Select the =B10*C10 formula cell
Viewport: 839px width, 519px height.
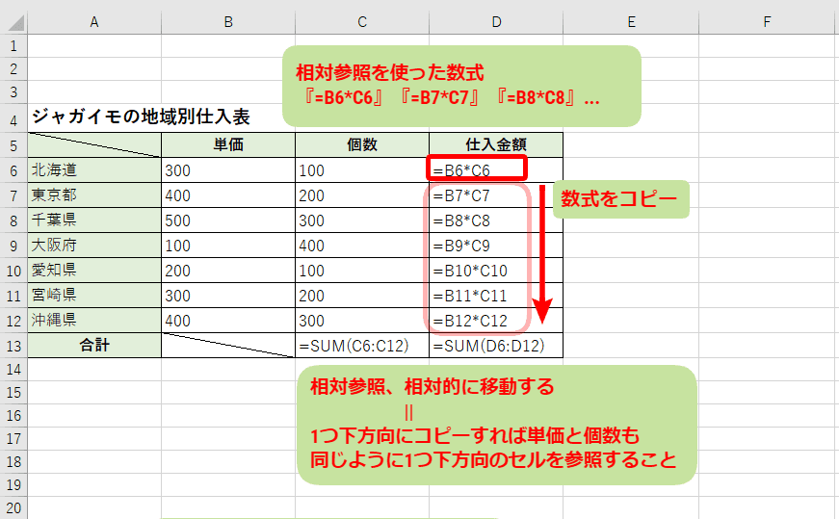496,271
